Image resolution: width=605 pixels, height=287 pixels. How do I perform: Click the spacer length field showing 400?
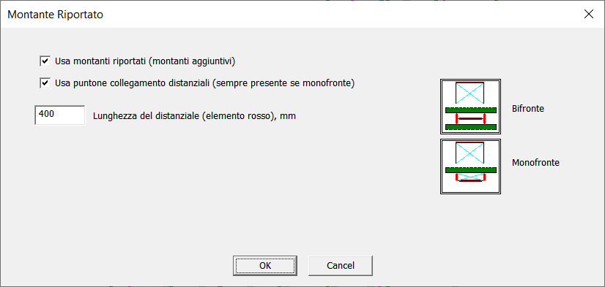point(60,115)
